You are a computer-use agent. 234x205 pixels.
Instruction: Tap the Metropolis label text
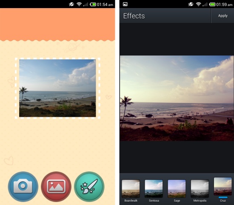point(200,200)
